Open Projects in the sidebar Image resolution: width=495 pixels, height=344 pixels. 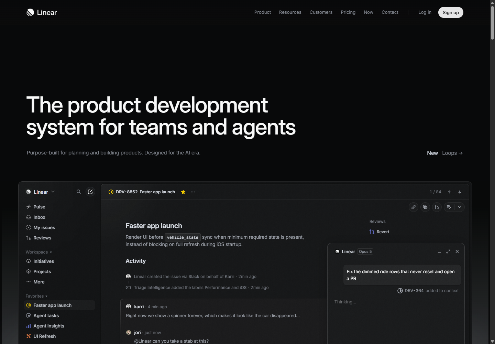(59, 271)
